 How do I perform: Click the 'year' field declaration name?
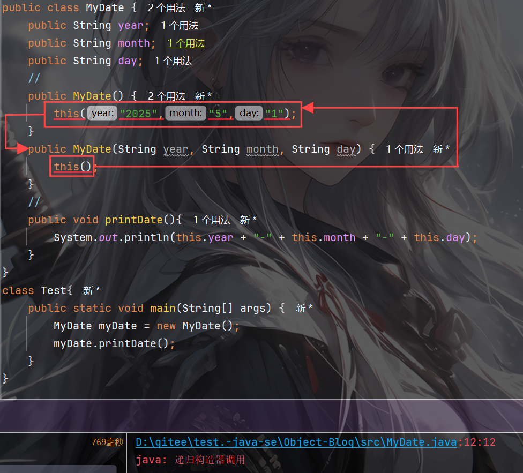[x=130, y=25]
